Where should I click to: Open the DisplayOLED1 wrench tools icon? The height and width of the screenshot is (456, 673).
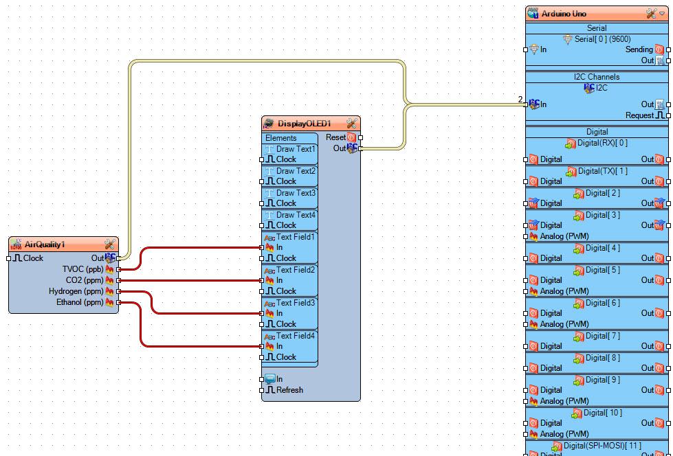(x=351, y=124)
